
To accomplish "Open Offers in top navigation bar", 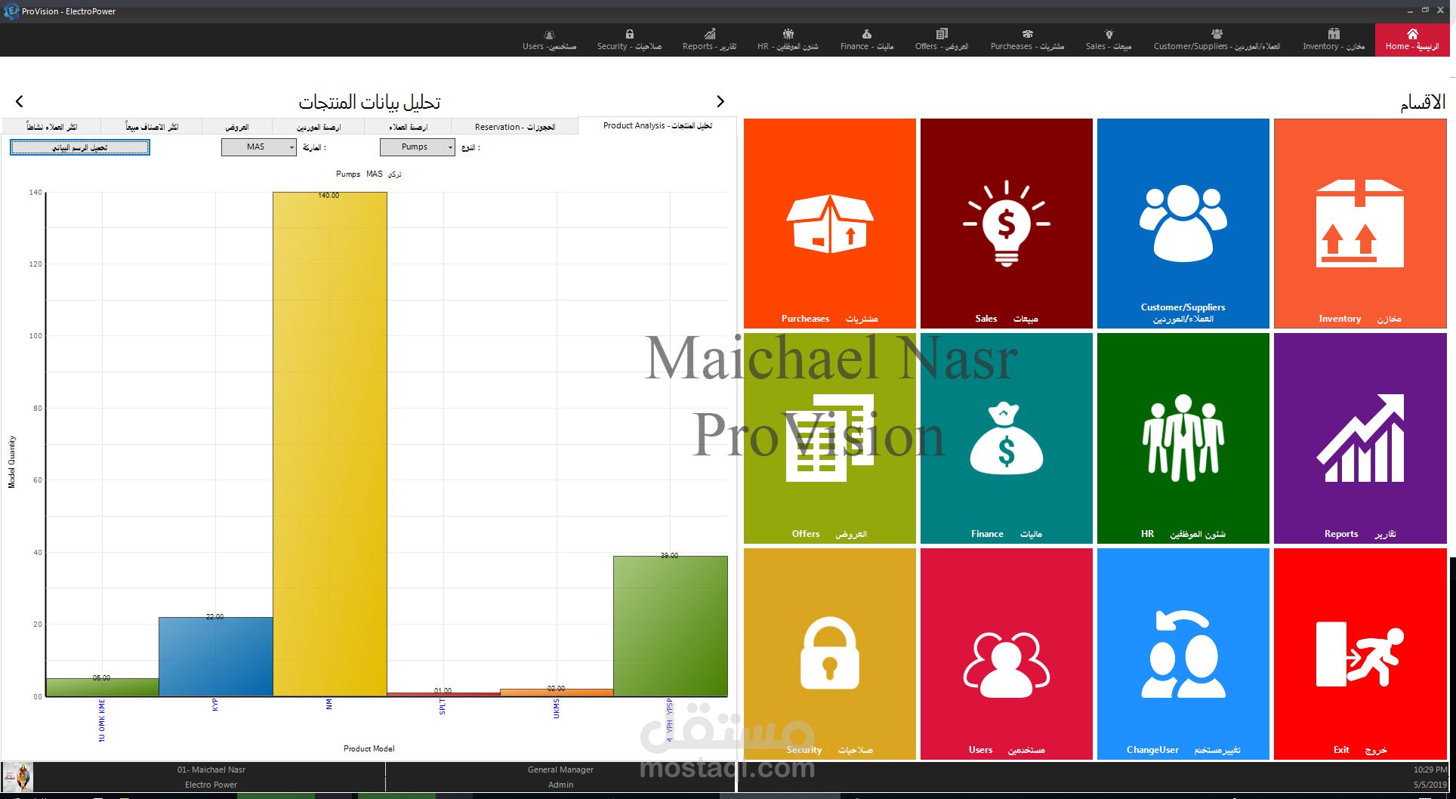I will click(942, 39).
